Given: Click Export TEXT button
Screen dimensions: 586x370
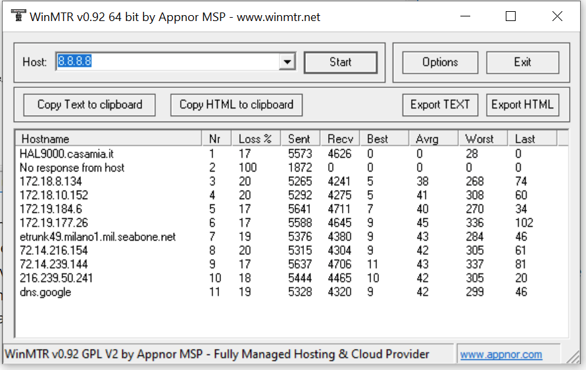Looking at the screenshot, I should tap(440, 104).
